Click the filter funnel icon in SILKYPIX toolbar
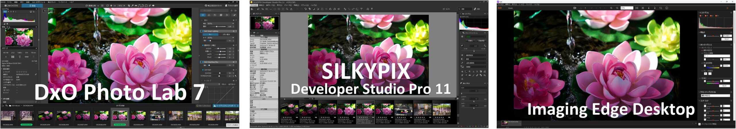 tap(372, 9)
